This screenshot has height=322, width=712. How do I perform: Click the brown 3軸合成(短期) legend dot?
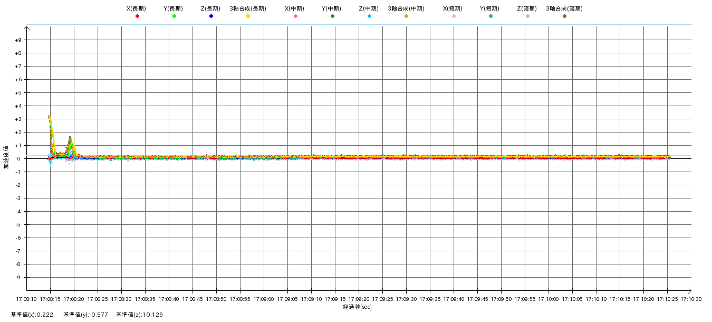[564, 16]
